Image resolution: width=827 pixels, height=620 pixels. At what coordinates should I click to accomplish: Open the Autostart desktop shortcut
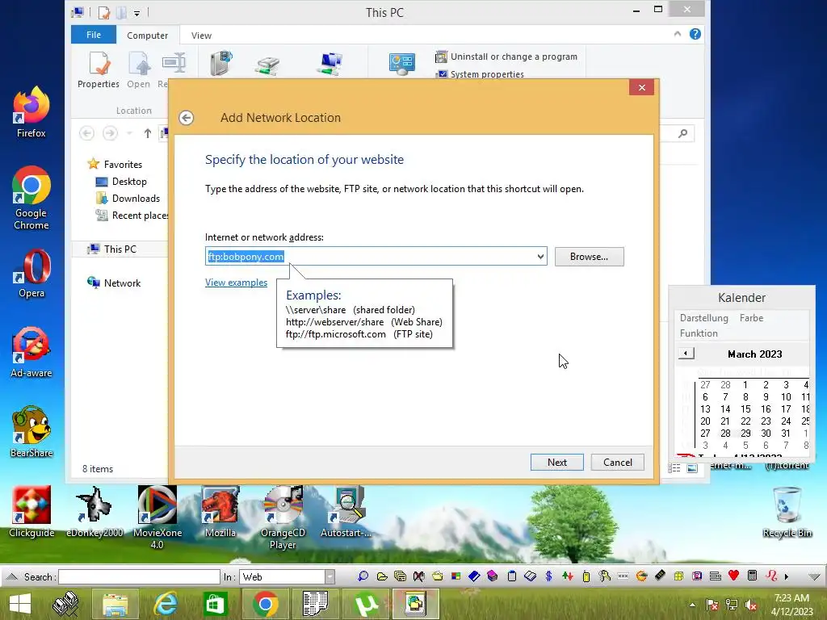(x=346, y=512)
